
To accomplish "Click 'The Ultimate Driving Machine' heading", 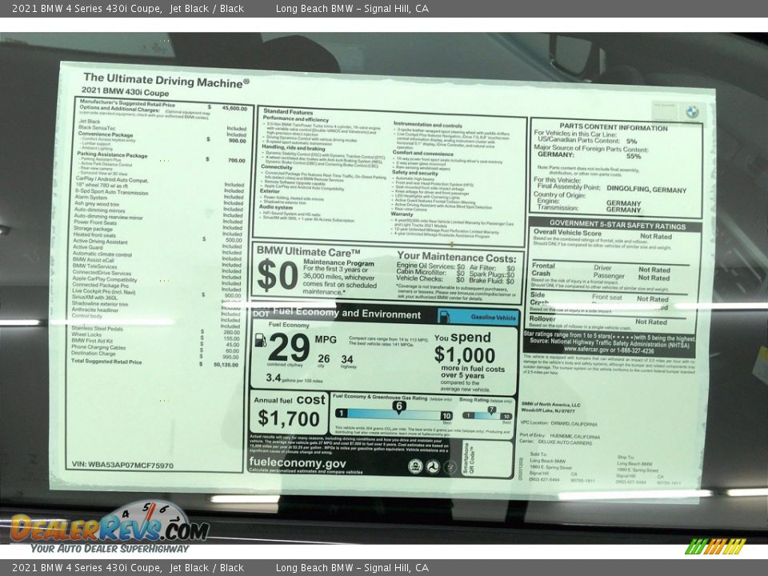I will pos(166,80).
